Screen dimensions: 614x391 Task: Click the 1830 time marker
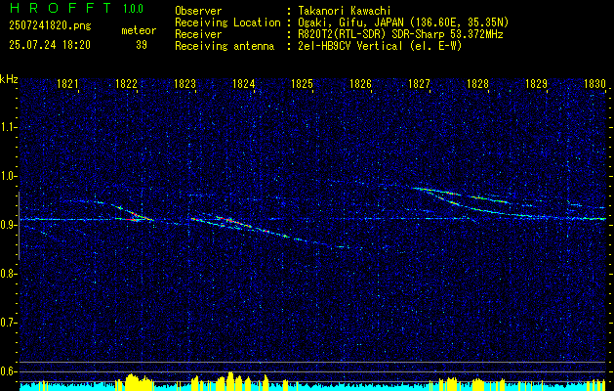[x=594, y=83]
